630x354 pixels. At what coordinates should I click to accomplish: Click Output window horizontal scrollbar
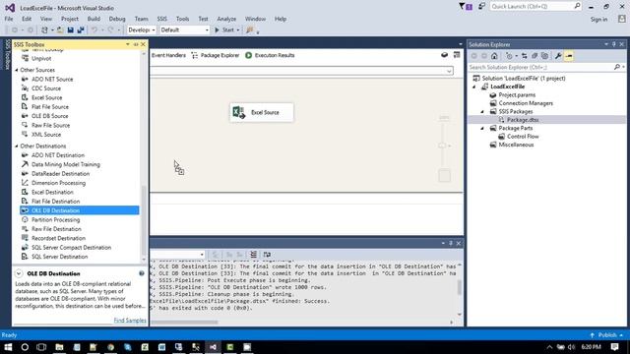click(x=184, y=322)
